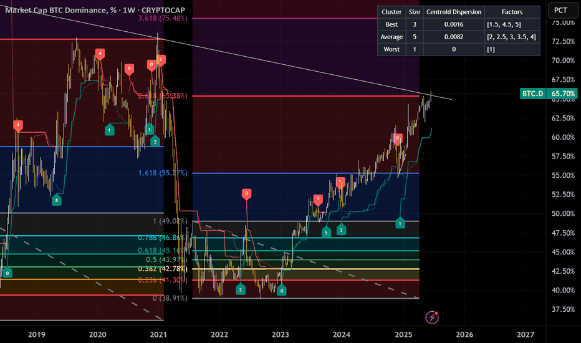Image resolution: width=581 pixels, height=343 pixels.
Task: Click the [1] factors cell
Action: tap(512, 49)
